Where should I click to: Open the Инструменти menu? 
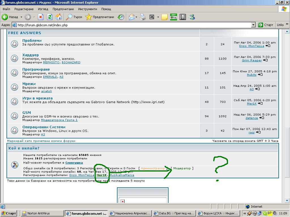tap(88, 9)
